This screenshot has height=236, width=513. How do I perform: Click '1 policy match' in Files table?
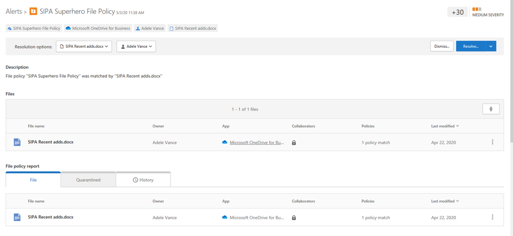(x=375, y=143)
